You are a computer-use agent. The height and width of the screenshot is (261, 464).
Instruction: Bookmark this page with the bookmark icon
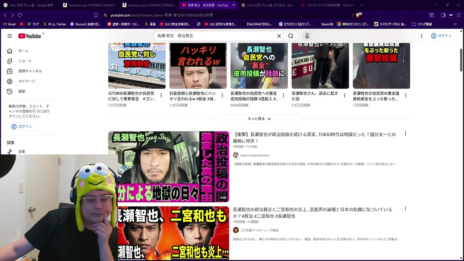click(x=96, y=15)
